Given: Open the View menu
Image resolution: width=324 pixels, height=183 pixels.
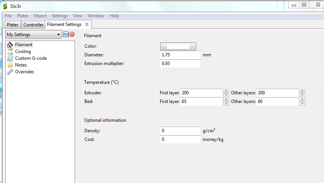Looking at the screenshot, I should [78, 16].
